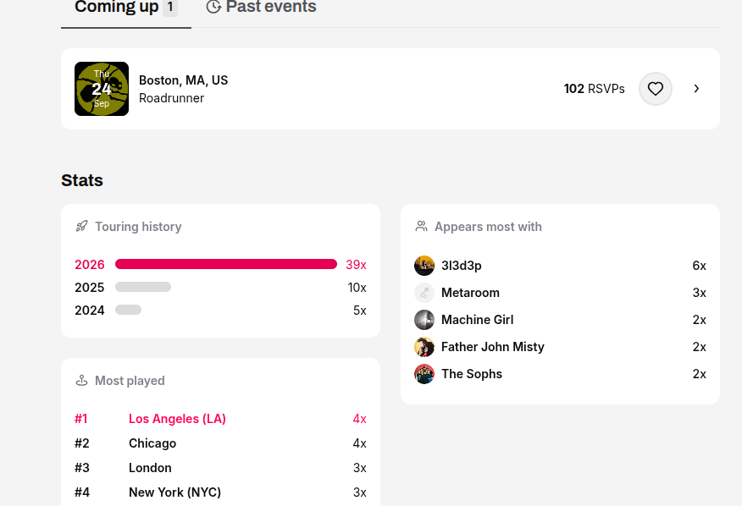Click Los Angeles (LA) most played entry
This screenshot has width=742, height=506.
(x=177, y=419)
